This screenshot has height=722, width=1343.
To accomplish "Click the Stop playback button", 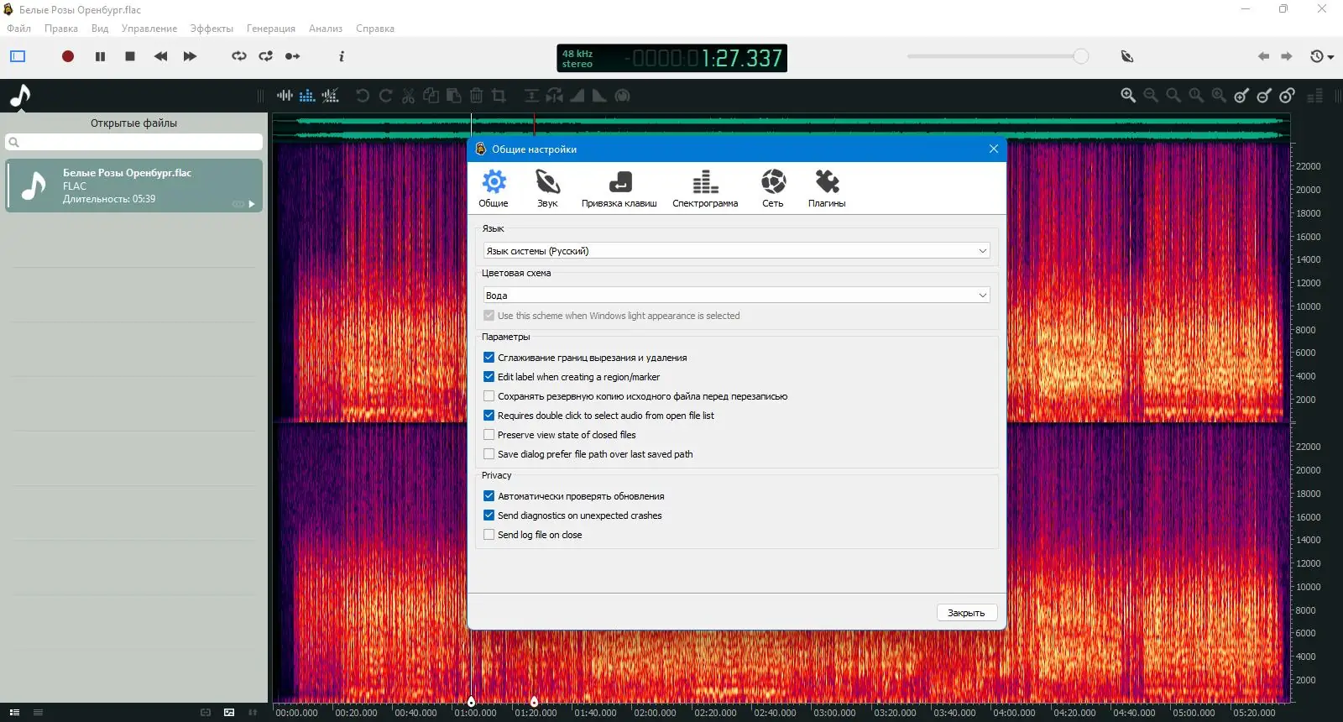I will (x=130, y=56).
